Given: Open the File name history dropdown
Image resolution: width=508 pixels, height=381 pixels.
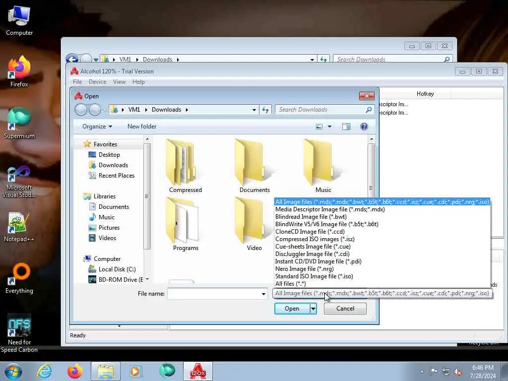Looking at the screenshot, I should coord(263,294).
